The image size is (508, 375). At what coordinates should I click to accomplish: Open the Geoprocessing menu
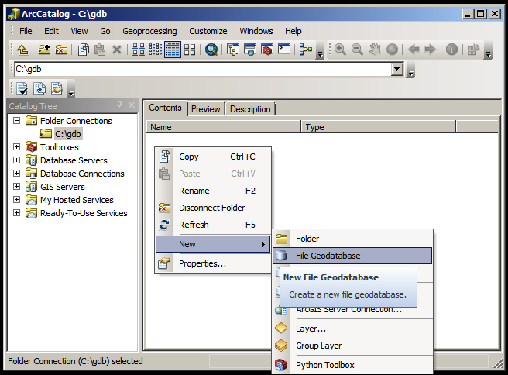pyautogui.click(x=149, y=31)
